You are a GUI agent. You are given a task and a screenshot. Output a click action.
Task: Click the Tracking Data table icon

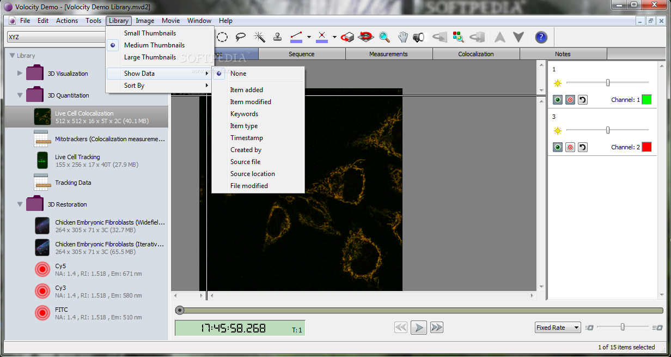(x=42, y=183)
